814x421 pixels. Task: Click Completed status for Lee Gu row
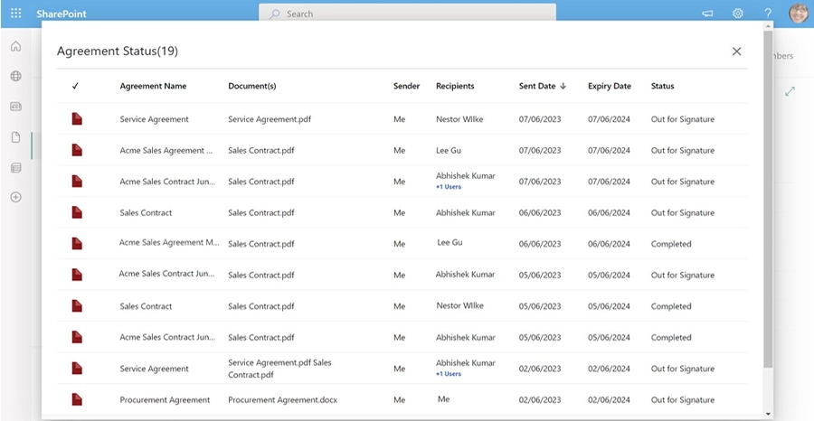point(671,244)
